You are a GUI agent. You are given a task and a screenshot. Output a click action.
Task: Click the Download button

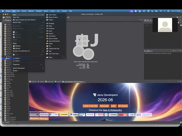click(104, 106)
